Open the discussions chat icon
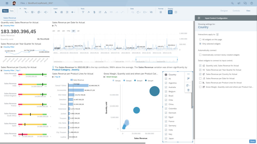The height and width of the screenshot is (144, 257). [245, 3]
